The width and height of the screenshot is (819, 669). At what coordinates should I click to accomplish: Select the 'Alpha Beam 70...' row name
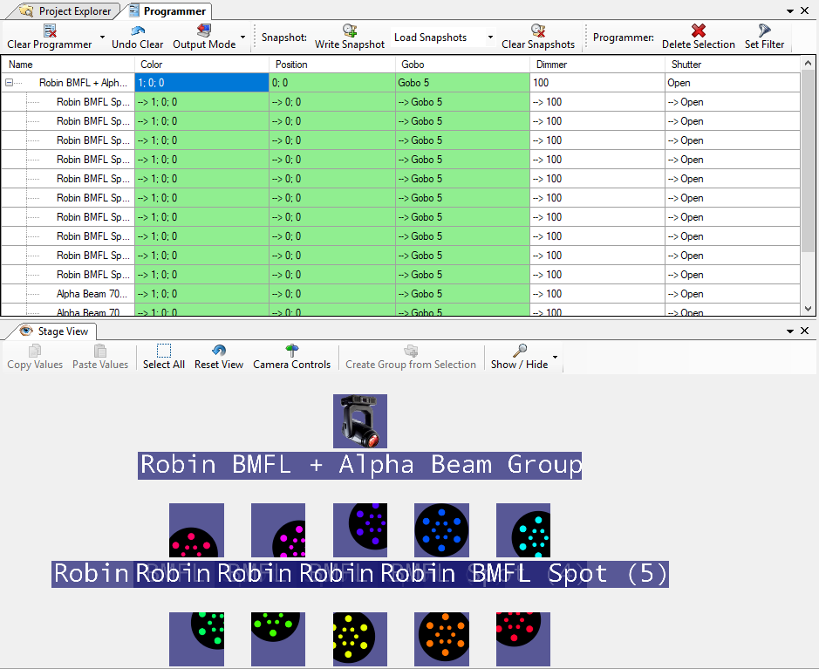pyautogui.click(x=92, y=293)
